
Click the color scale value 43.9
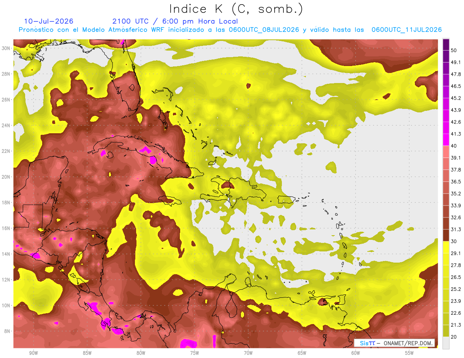point(456,110)
